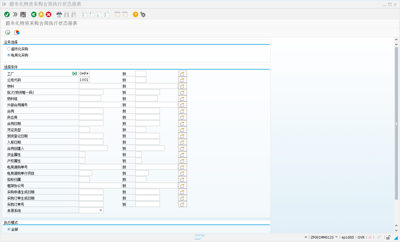Open the window menu icon in title bar
The width and height of the screenshot is (400, 242).
[x=4, y=4]
